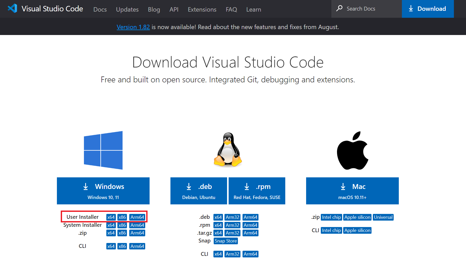Screen dimensions: 466x278
Task: Download Windows .zip Arm64 build
Action: click(x=137, y=233)
